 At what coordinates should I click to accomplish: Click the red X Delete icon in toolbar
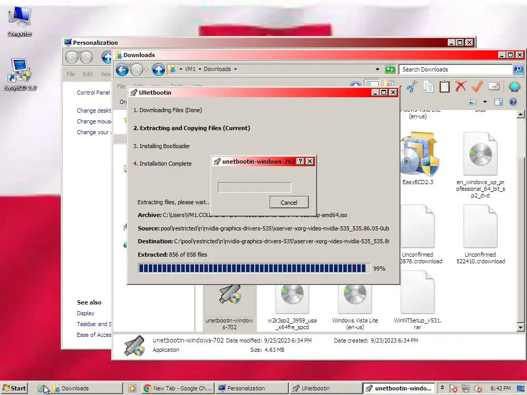(461, 86)
